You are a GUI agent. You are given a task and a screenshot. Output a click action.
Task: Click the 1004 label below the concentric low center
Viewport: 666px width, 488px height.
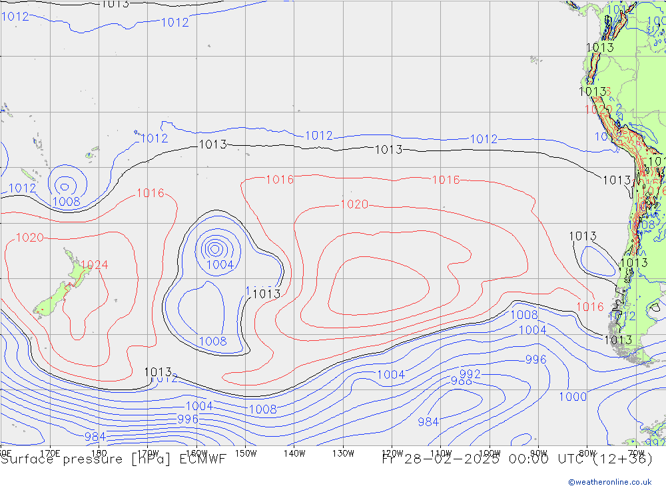coord(220,264)
